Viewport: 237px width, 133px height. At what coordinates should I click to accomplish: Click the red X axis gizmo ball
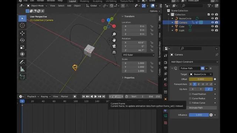coord(114,26)
